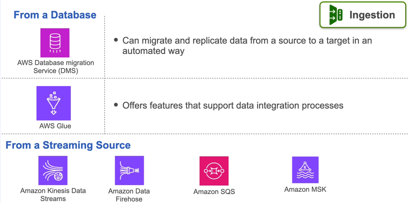Image resolution: width=409 pixels, height=203 pixels.
Task: Click the green Ingestion arrows icon
Action: coord(336,15)
